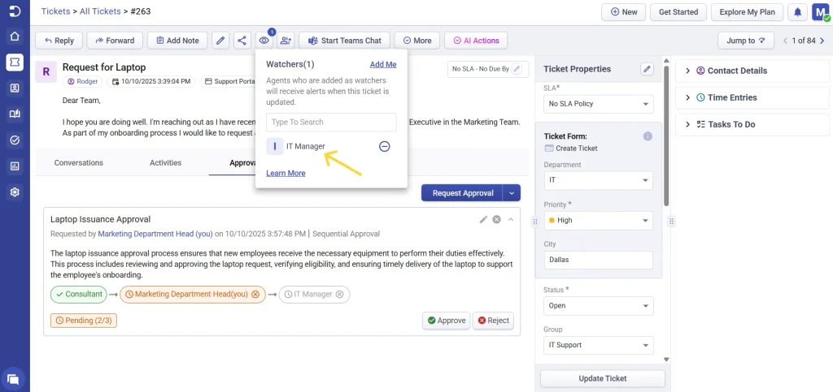Go to the home icon in the sidebar
This screenshot has width=833, height=392.
coord(15,37)
